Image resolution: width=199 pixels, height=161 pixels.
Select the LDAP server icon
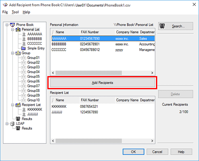[x=12, y=124]
